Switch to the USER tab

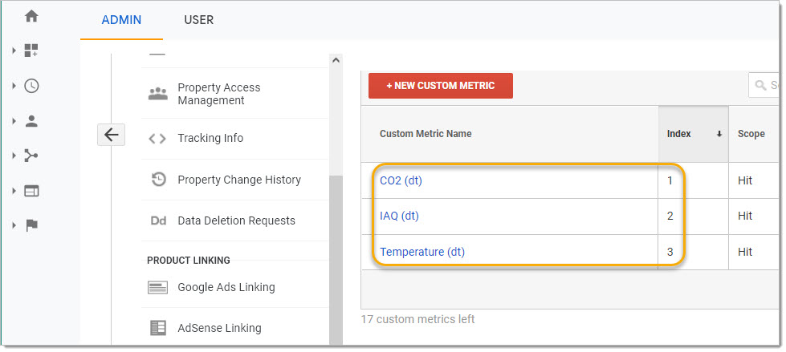coord(198,20)
